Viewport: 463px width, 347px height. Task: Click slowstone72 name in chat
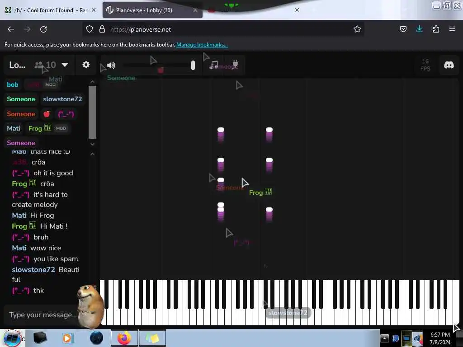[x=33, y=270]
